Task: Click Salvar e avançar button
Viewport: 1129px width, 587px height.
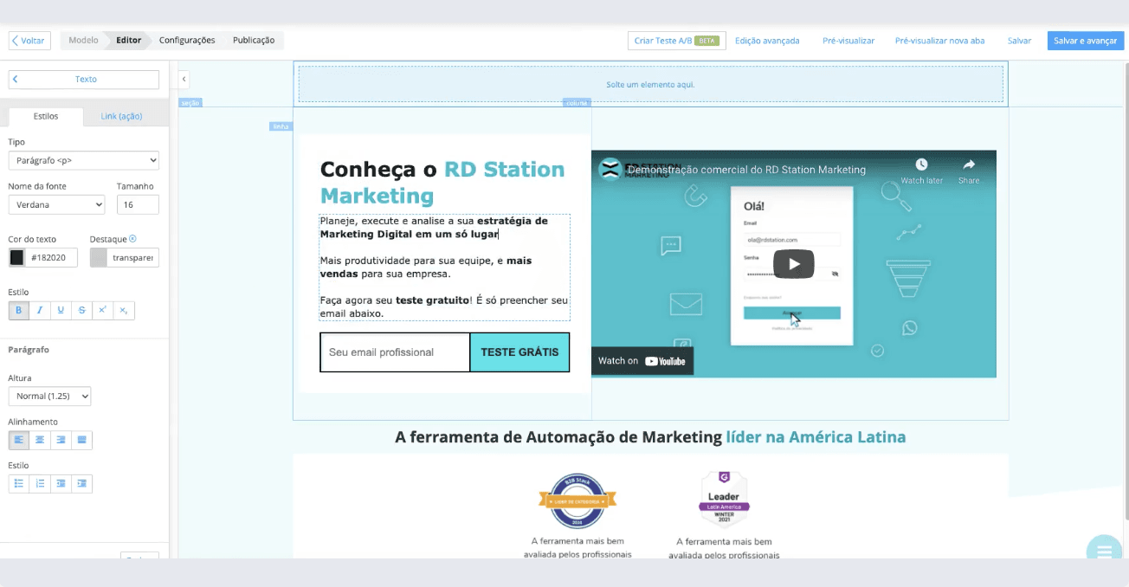Action: tap(1085, 41)
